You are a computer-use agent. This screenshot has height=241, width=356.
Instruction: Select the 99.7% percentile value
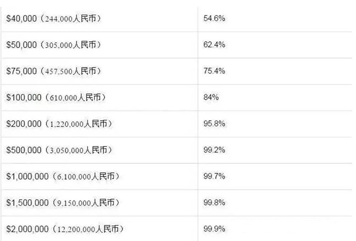pyautogui.click(x=214, y=176)
